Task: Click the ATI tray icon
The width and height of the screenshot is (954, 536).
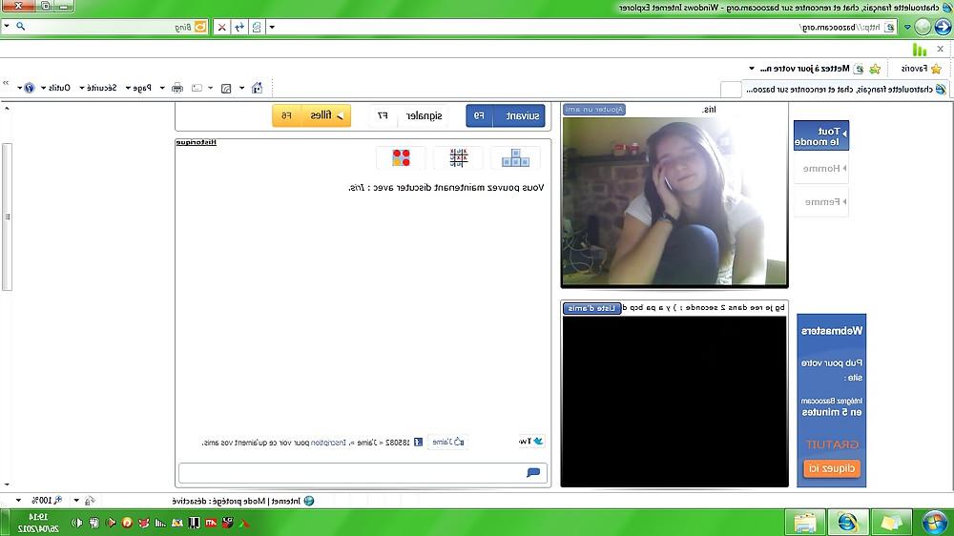Action: [x=211, y=523]
